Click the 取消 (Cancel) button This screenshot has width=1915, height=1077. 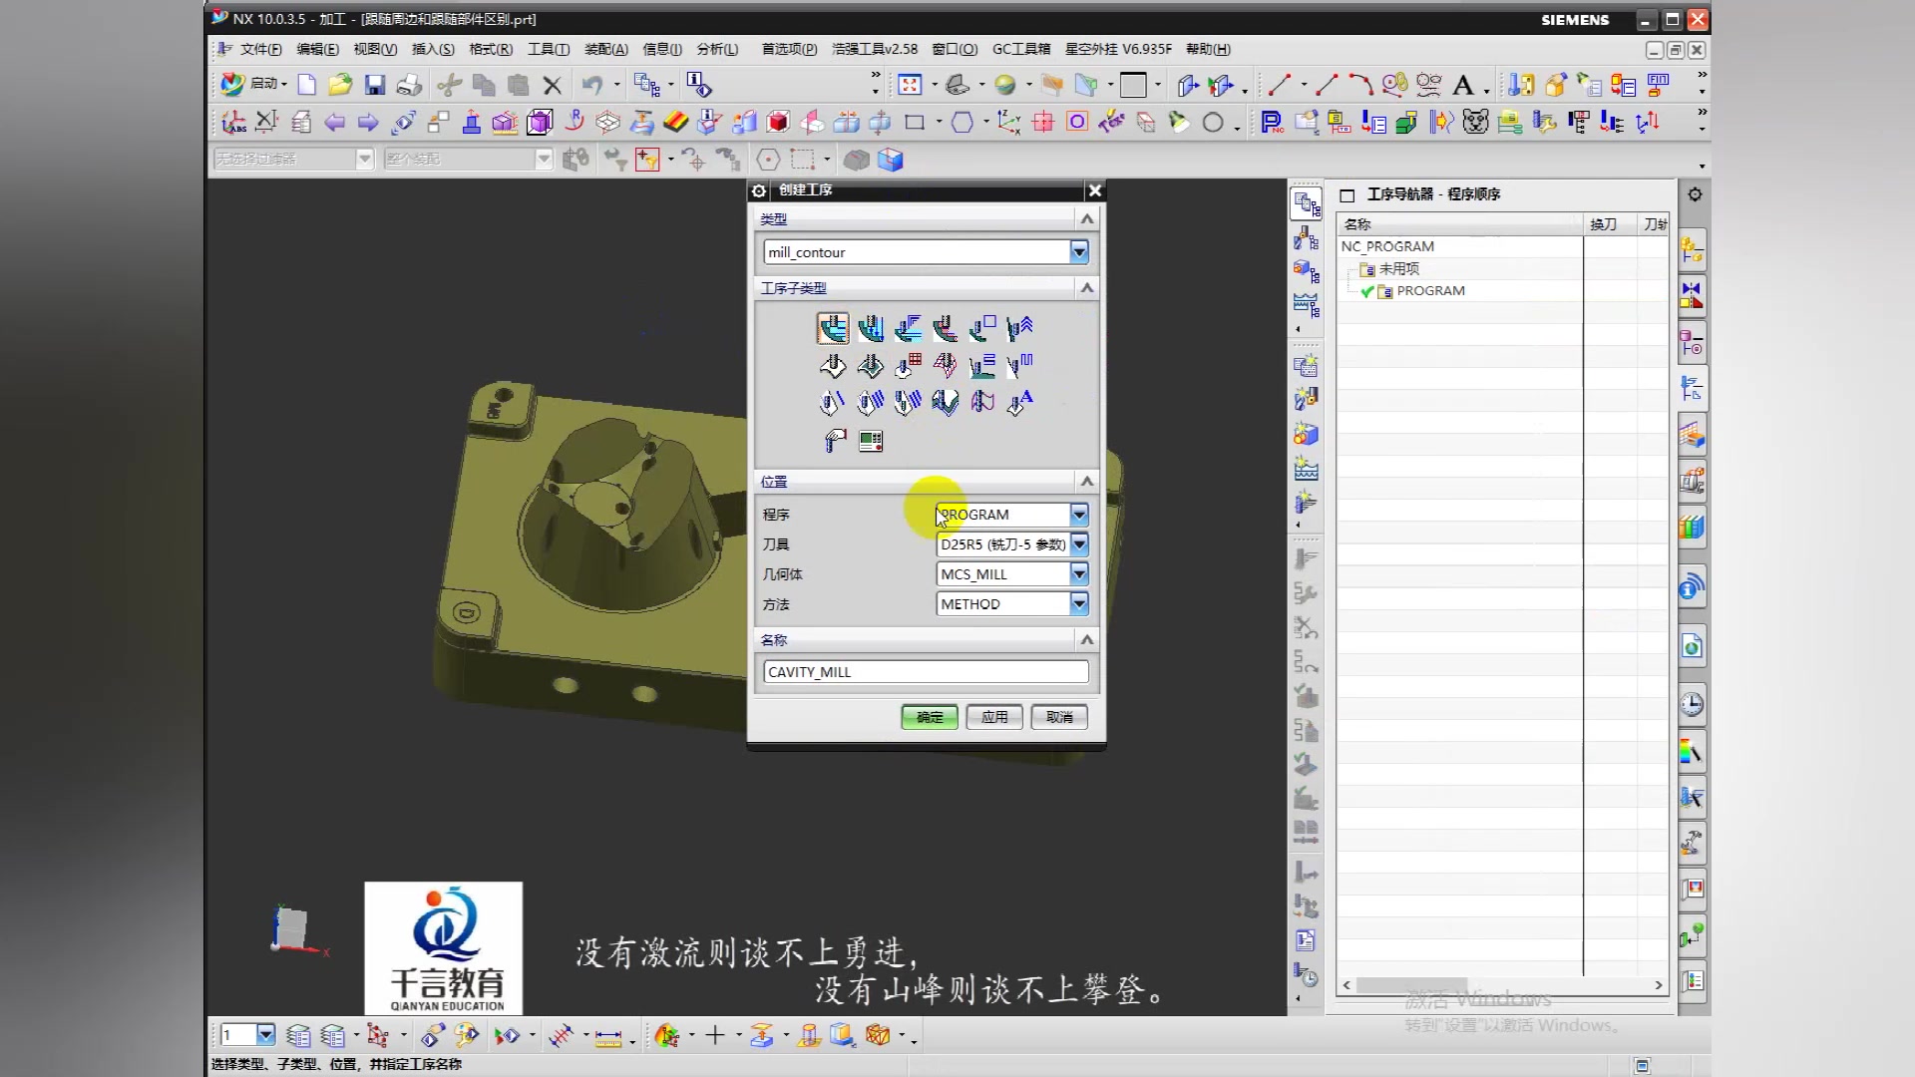1059,717
